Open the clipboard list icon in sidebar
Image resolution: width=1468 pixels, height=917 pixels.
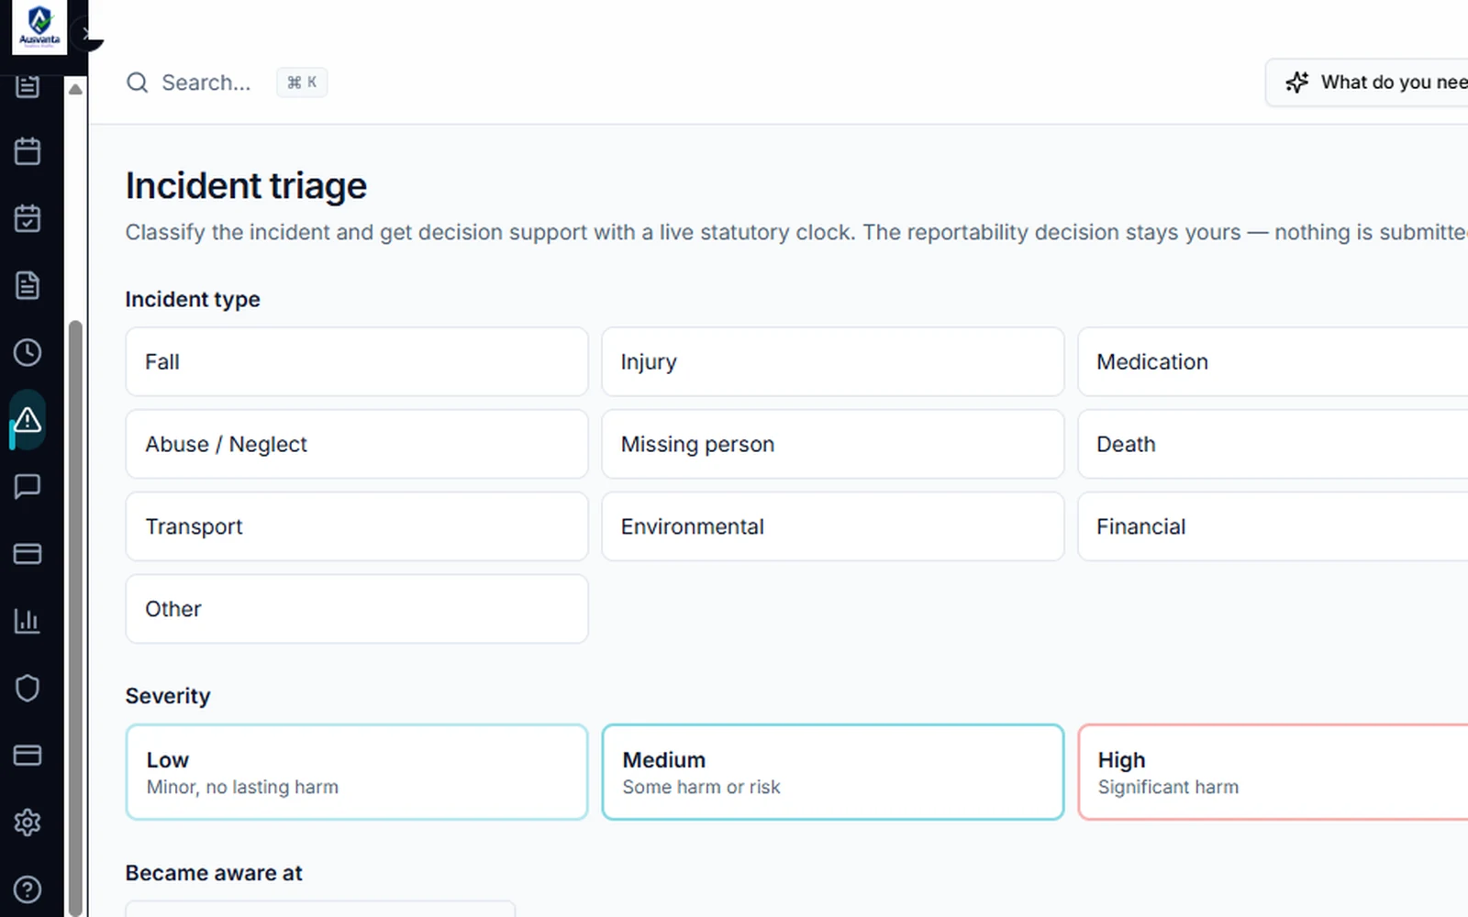(x=28, y=86)
